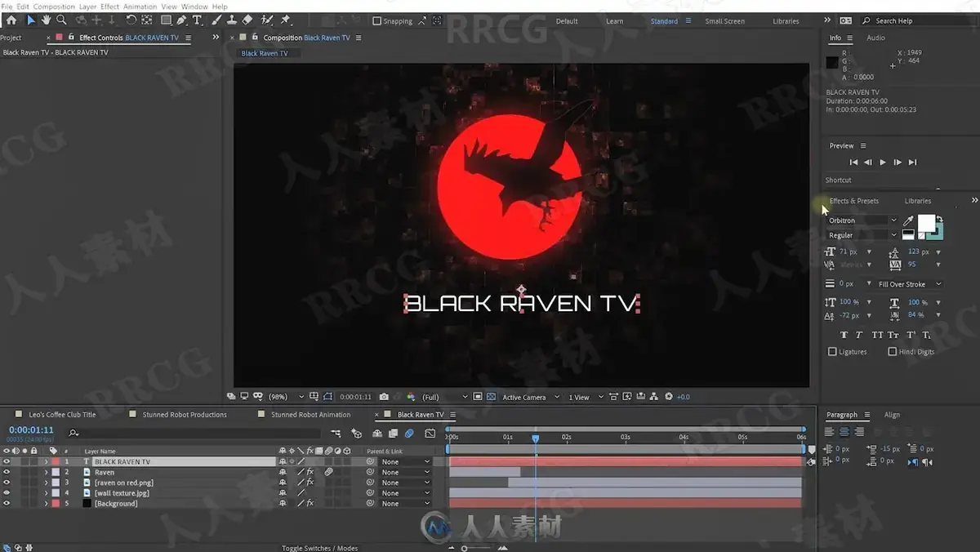980x552 pixels.
Task: Select the Puppet Pin tool
Action: (x=286, y=20)
